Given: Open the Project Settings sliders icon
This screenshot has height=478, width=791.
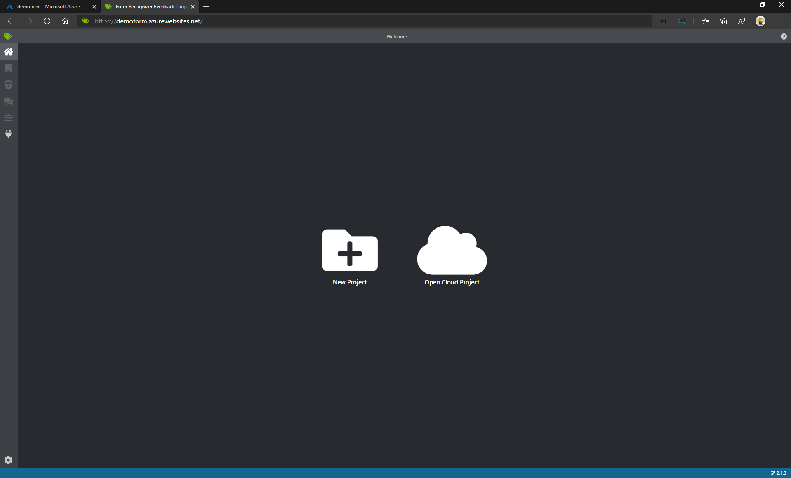Looking at the screenshot, I should 8,117.
